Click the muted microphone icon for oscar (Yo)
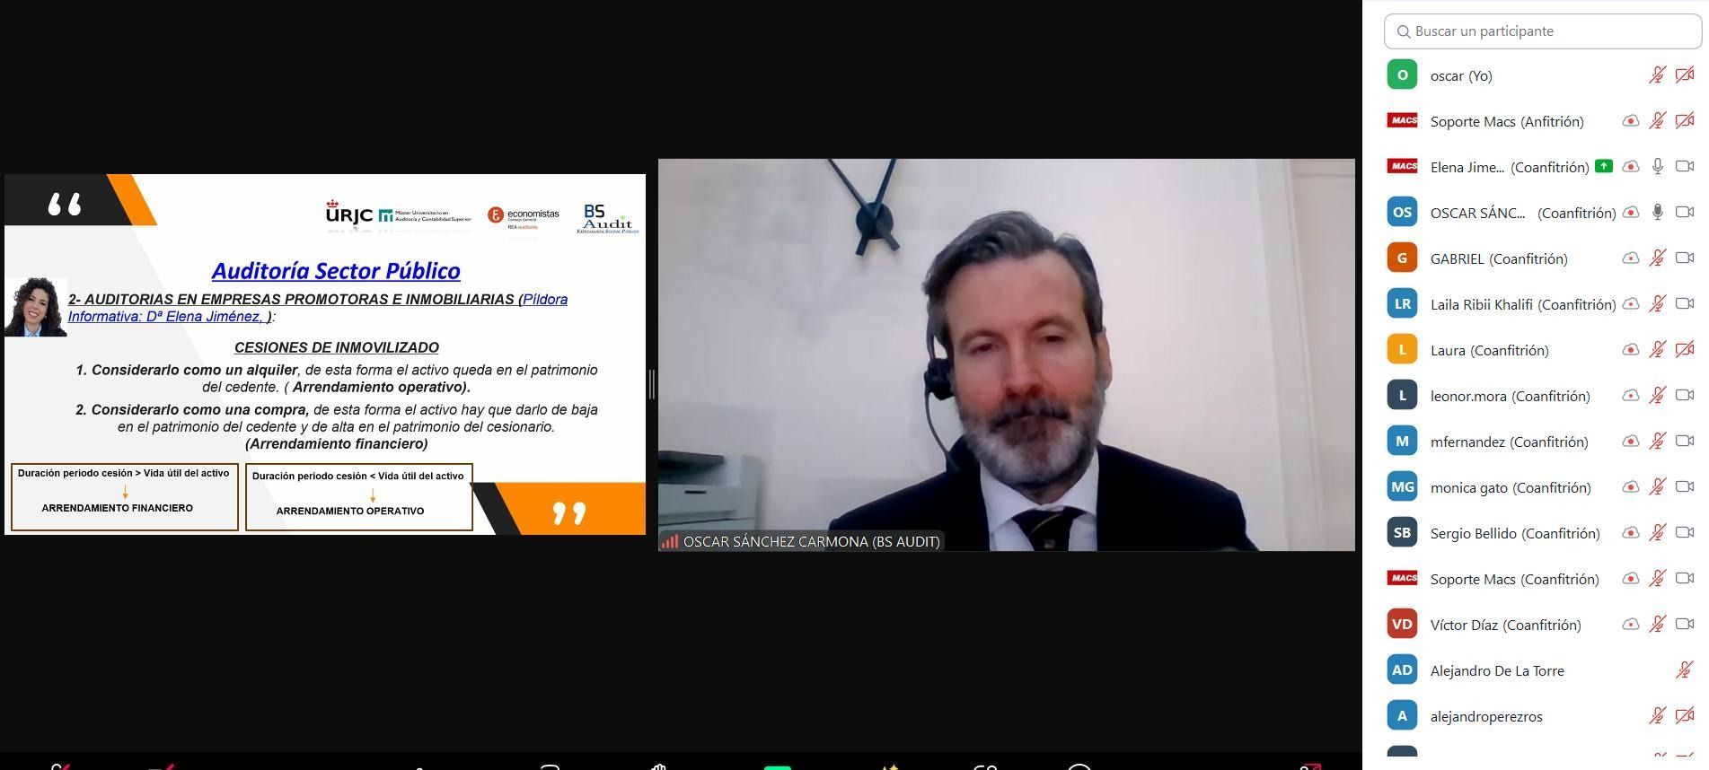The width and height of the screenshot is (1709, 770). pyautogui.click(x=1658, y=75)
